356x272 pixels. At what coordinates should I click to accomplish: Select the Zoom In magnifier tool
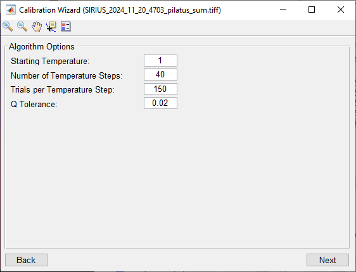[x=8, y=27]
